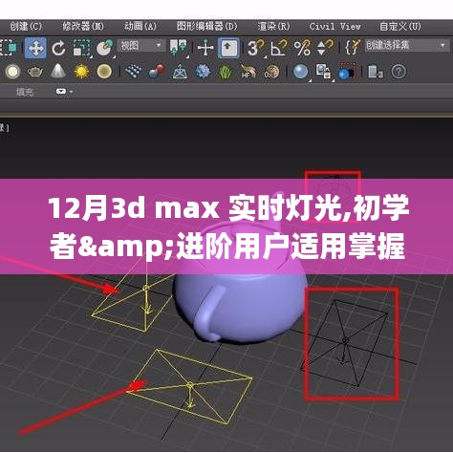Image resolution: width=453 pixels, height=453 pixels.
Task: Click the HF hair and fur icon
Action: 248,72
